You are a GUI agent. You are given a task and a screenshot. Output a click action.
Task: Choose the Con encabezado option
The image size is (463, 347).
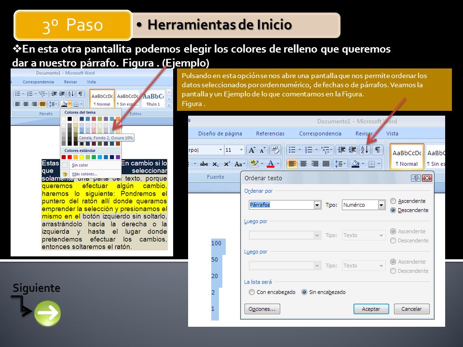click(x=252, y=292)
